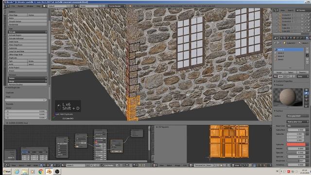The image size is (311, 175).
Task: Open the Merge dropdown in tool shelf
Action: (28, 81)
